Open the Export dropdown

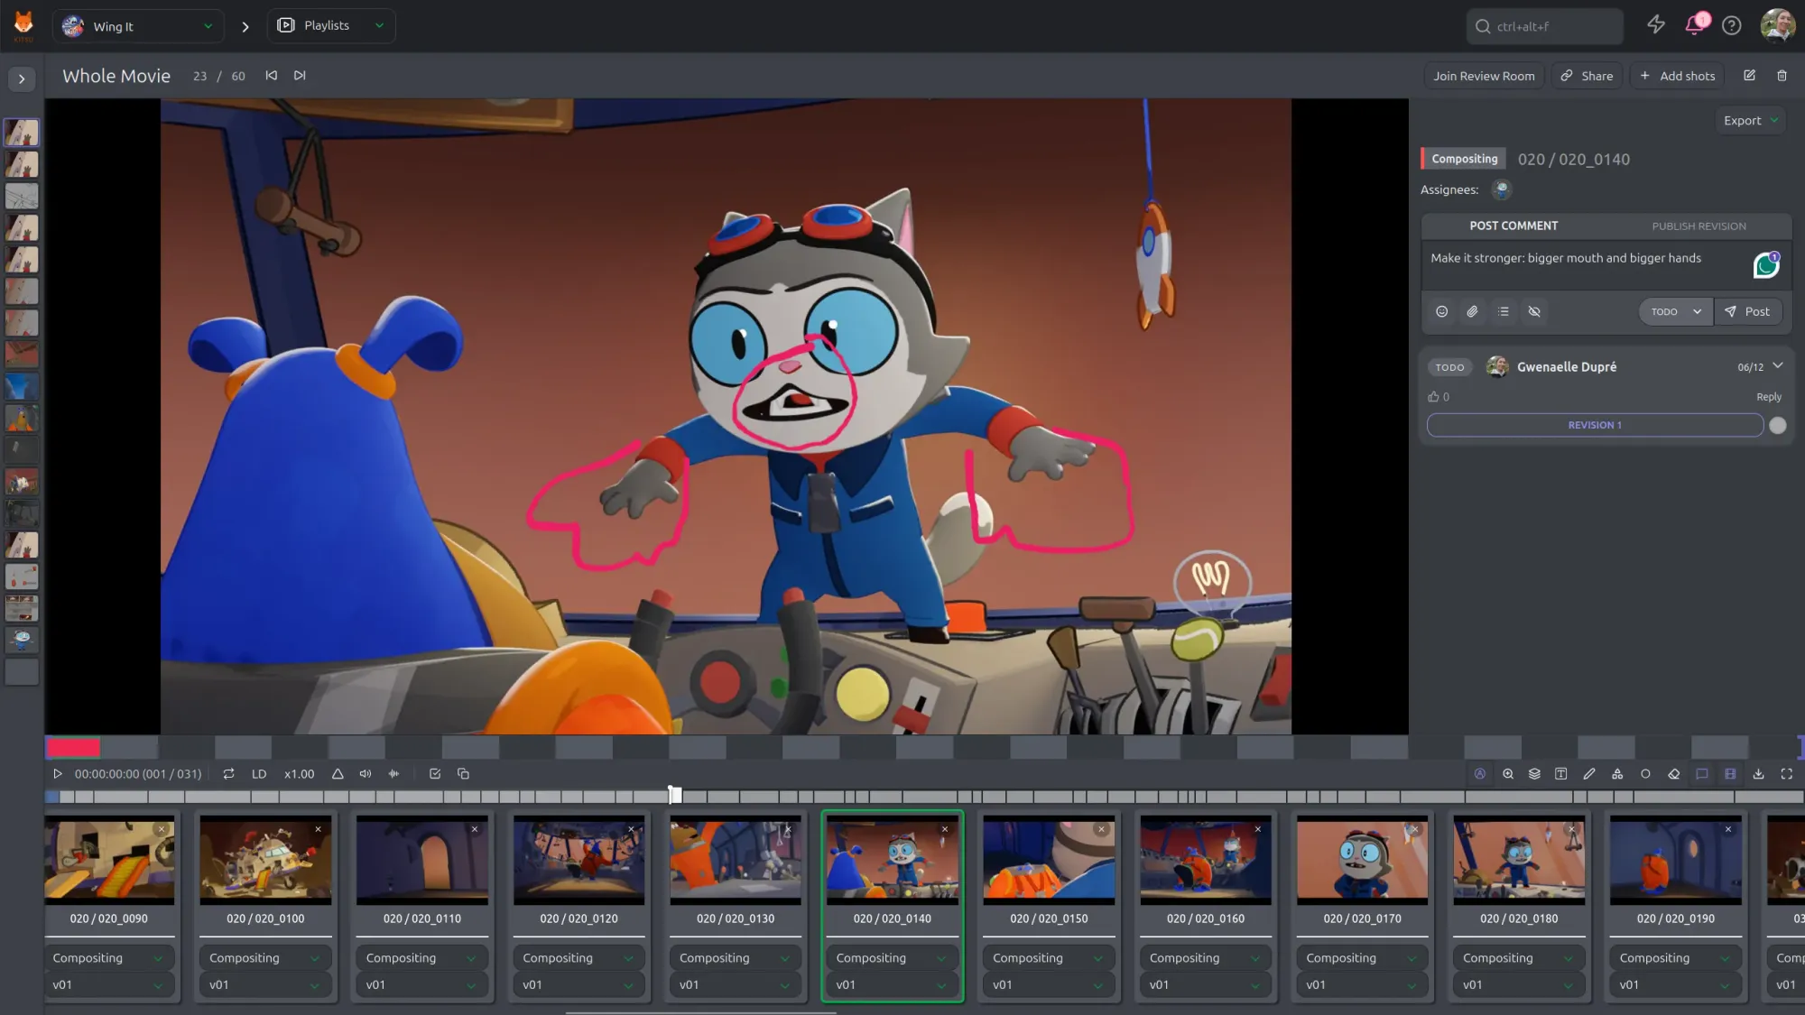point(1750,121)
